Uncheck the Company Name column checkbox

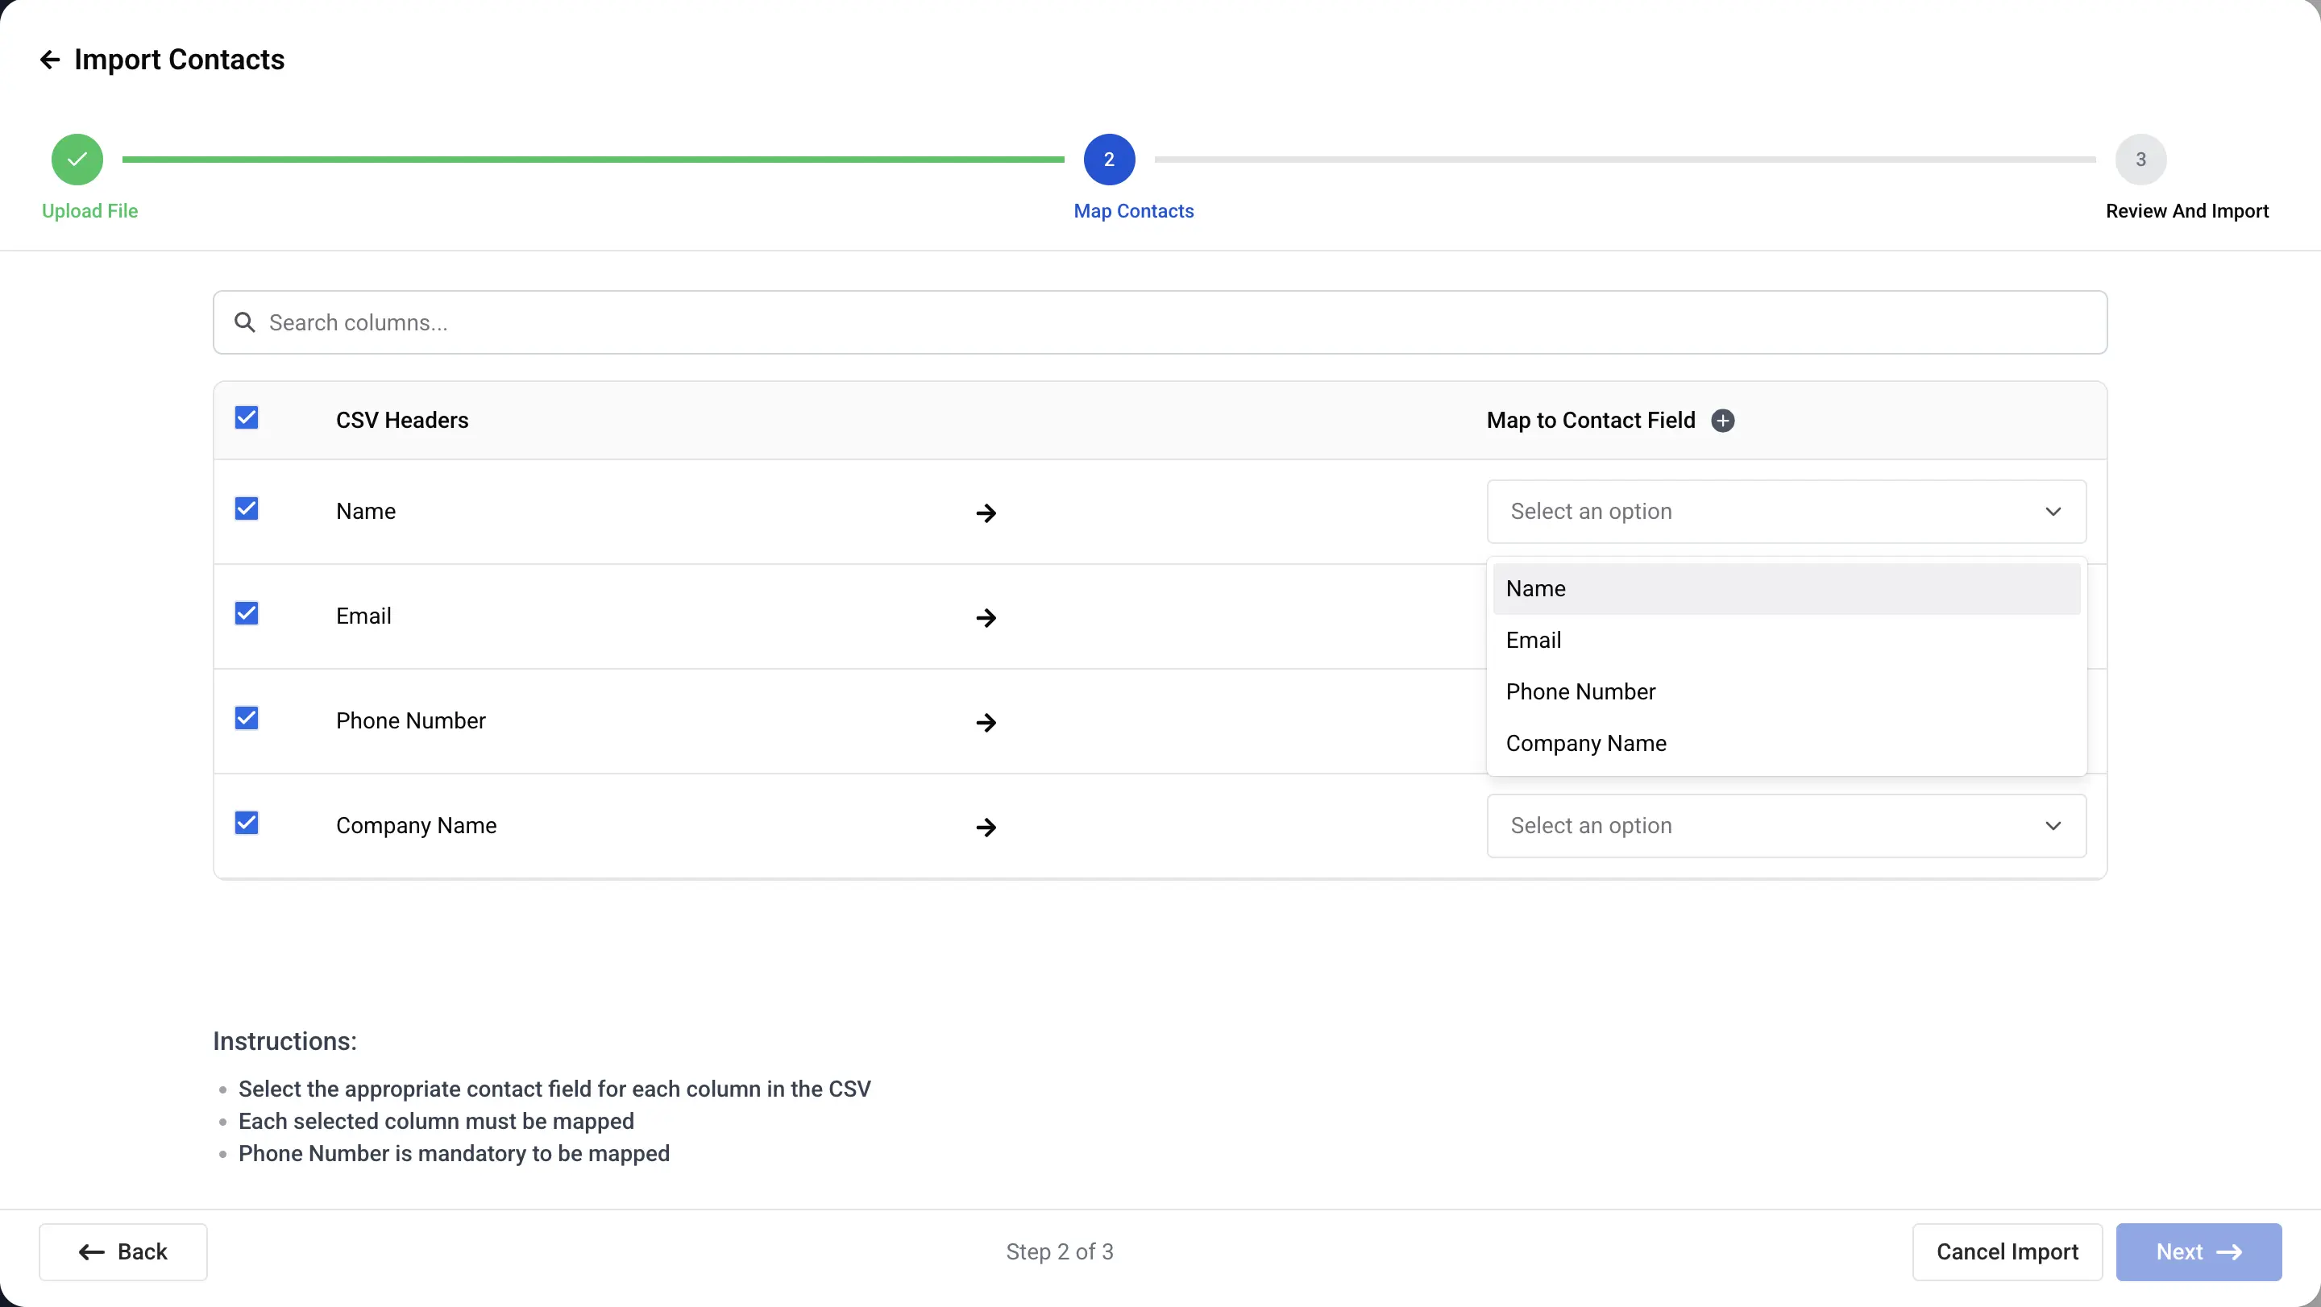(246, 823)
